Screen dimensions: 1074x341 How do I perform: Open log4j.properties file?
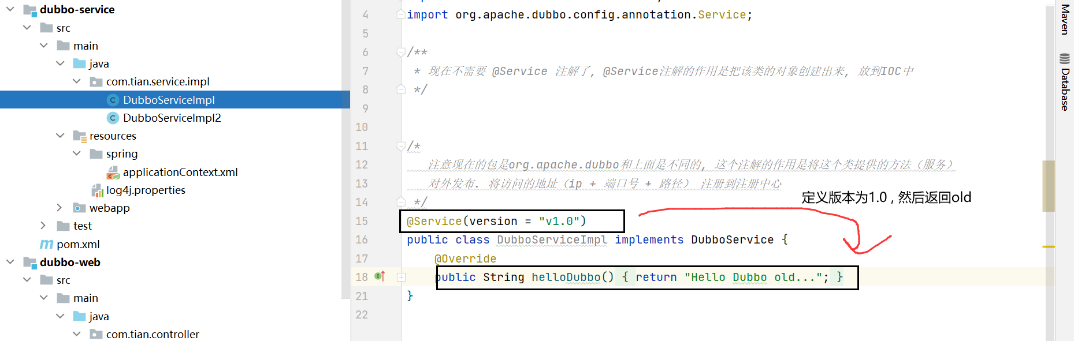pyautogui.click(x=146, y=190)
